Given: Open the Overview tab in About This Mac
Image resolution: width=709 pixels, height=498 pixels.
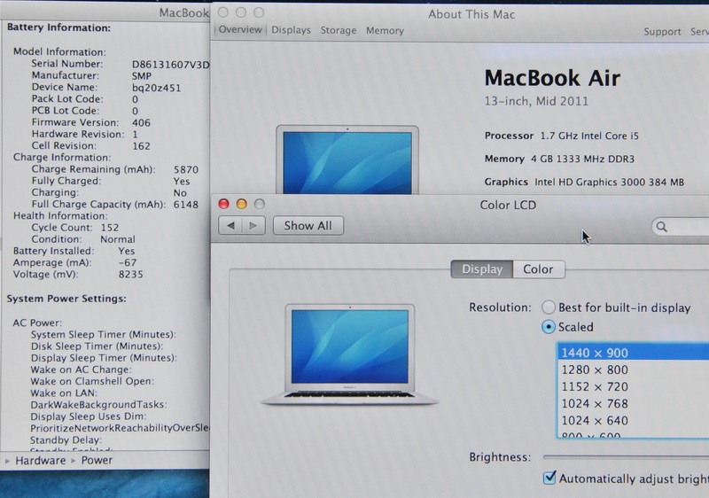Looking at the screenshot, I should click(x=240, y=30).
